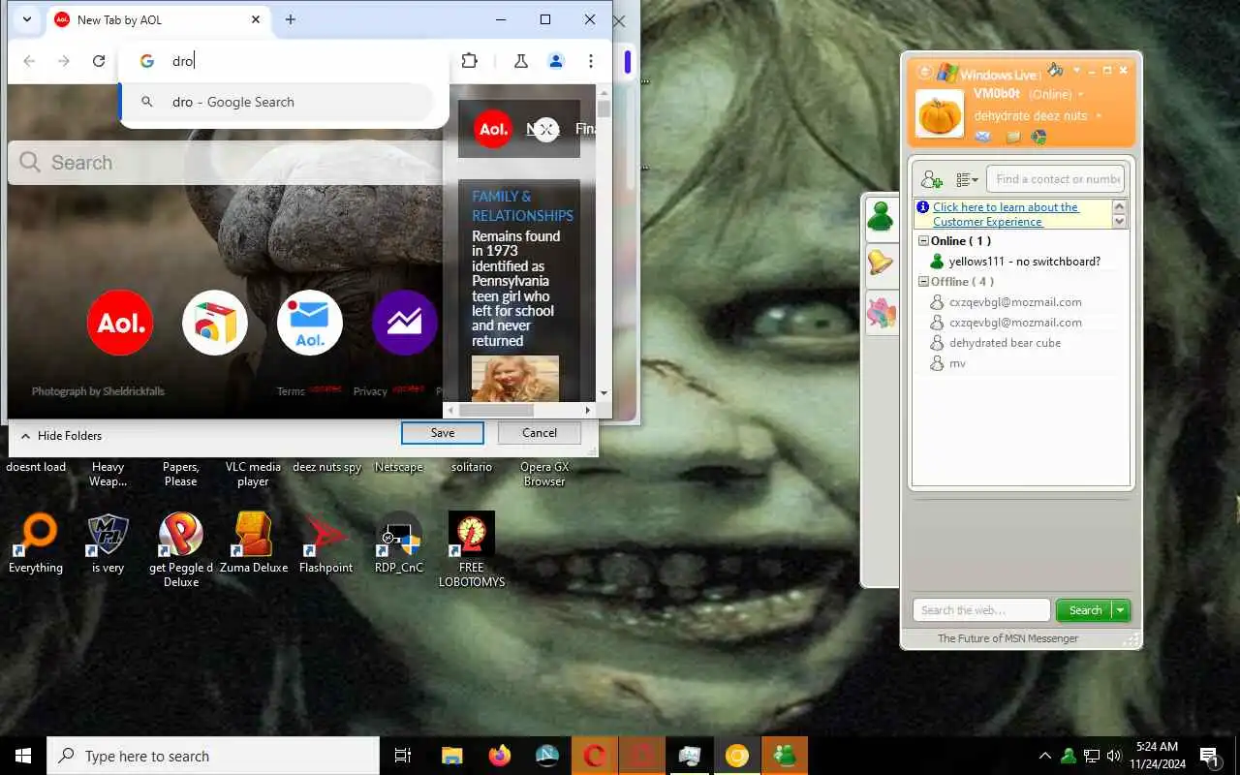Open the Chrome Web Store shortcut tile
The height and width of the screenshot is (775, 1240).
click(215, 323)
